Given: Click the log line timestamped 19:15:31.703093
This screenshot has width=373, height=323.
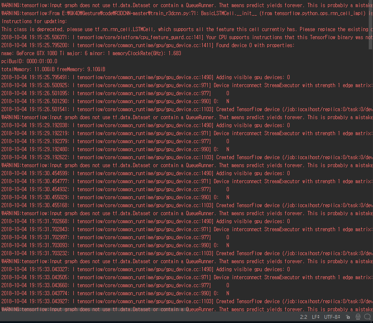Looking at the screenshot, I should 115,245.
